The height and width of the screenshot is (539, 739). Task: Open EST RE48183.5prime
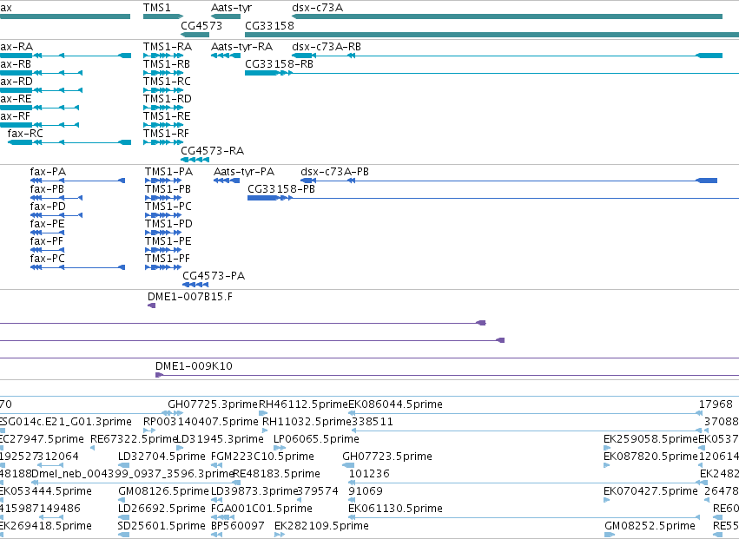coord(277,475)
